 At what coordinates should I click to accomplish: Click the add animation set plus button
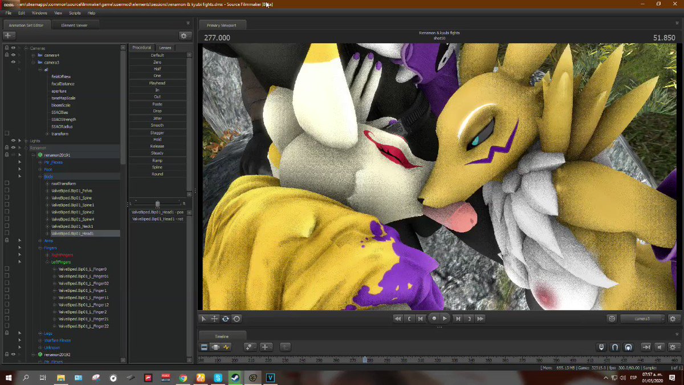(9, 35)
